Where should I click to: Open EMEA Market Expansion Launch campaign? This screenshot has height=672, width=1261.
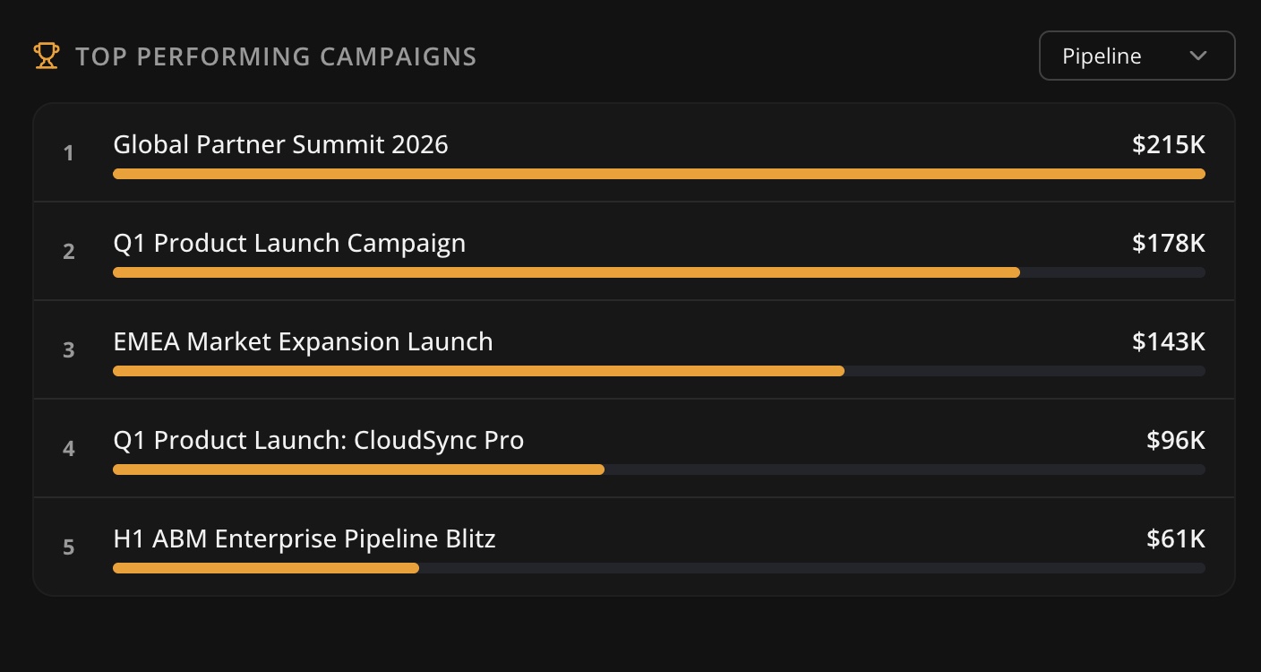tap(303, 341)
